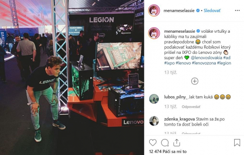Open the #legion hashtag
The image size is (244, 155).
click(224, 63)
